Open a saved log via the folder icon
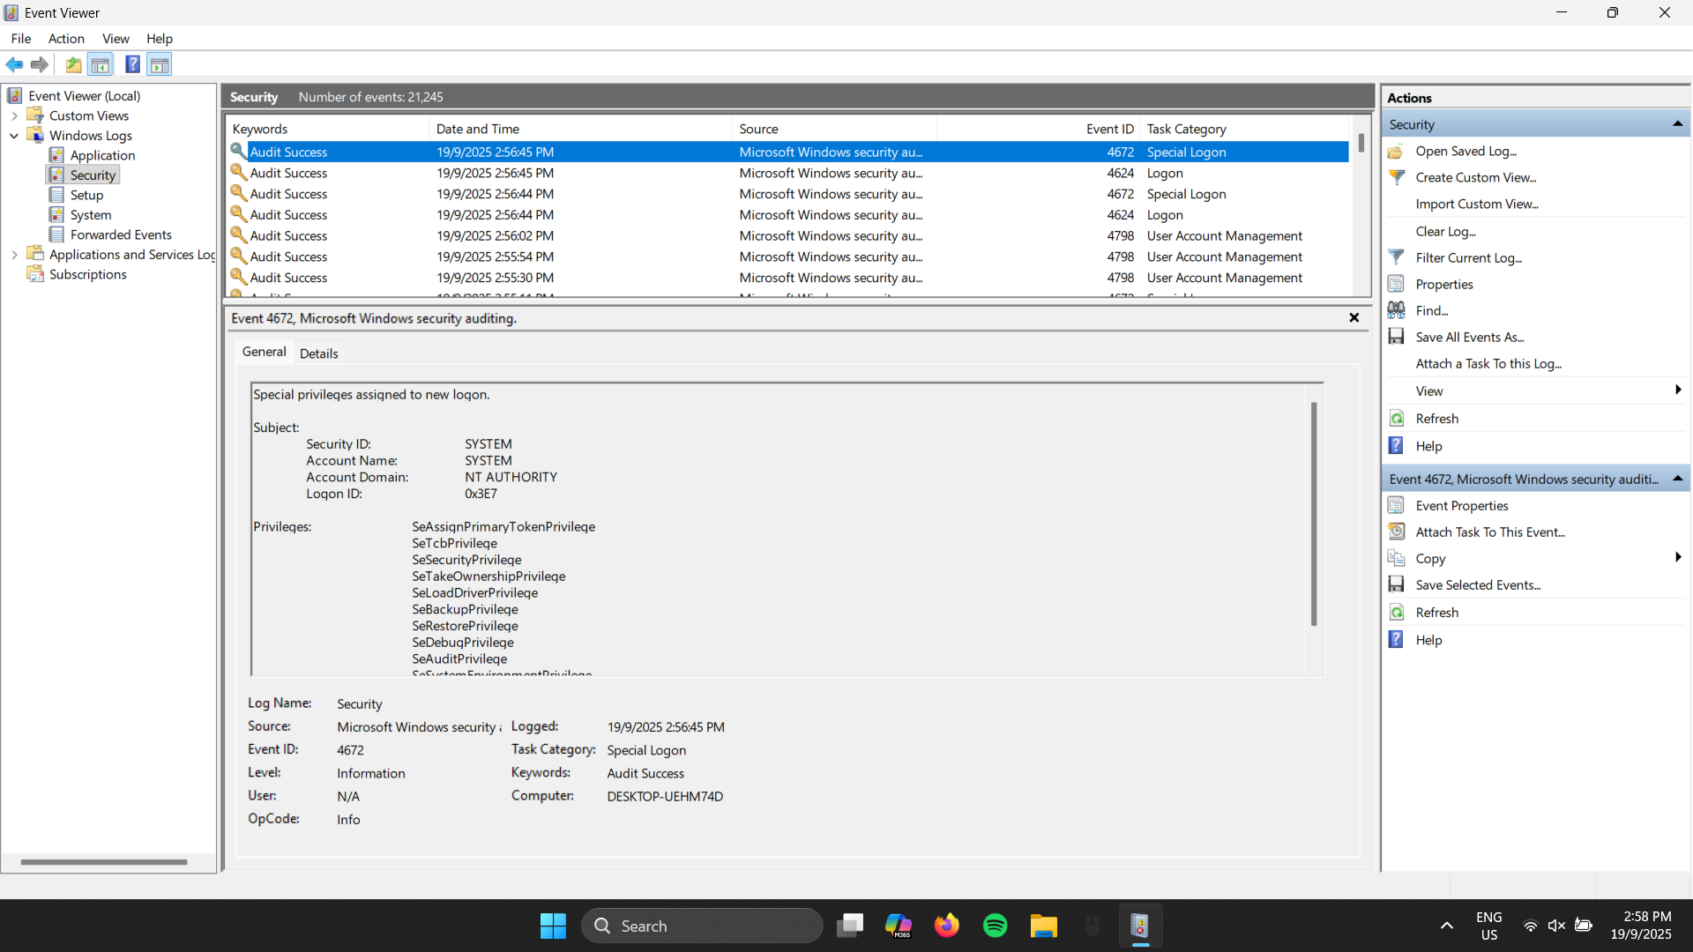 [1397, 151]
